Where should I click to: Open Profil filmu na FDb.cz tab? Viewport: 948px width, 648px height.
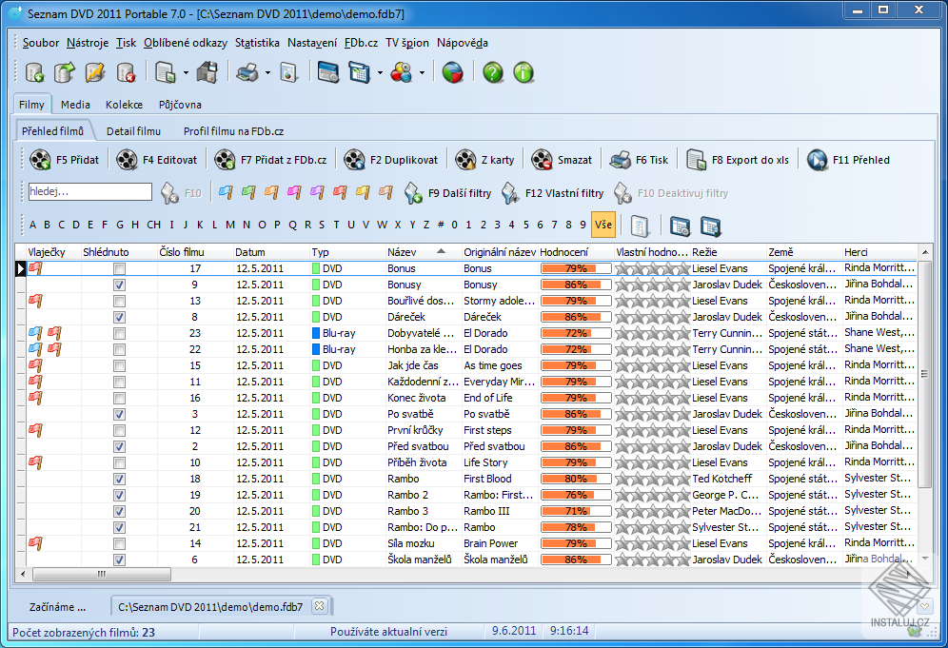(233, 131)
